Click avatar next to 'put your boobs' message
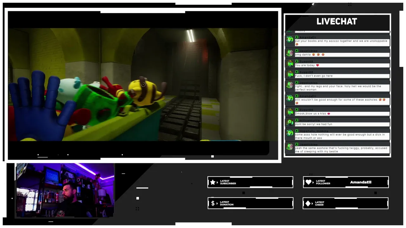The image size is (406, 228). pos(290,40)
